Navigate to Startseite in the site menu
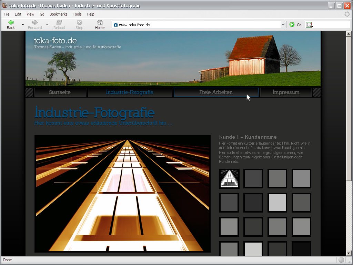Image resolution: width=353 pixels, height=265 pixels. click(x=60, y=92)
